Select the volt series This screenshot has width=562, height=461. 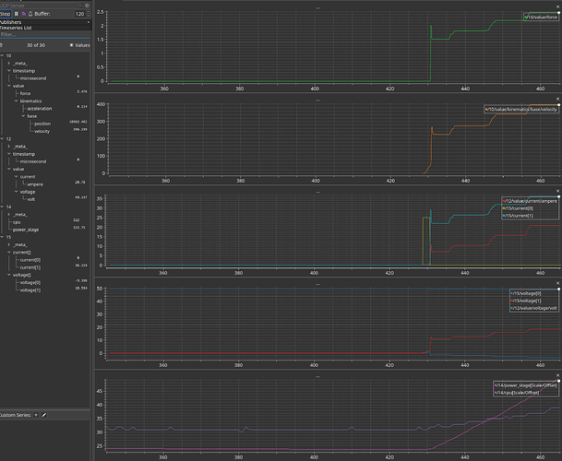click(x=31, y=199)
